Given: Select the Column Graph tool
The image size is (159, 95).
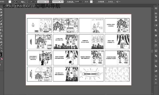Looking at the screenshot, I should point(1,42).
